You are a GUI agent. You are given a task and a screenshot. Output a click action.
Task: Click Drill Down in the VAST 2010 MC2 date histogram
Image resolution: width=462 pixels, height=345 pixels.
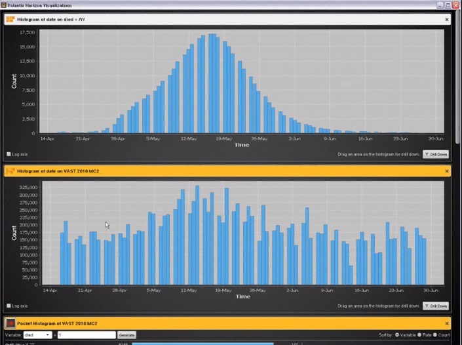pos(436,306)
